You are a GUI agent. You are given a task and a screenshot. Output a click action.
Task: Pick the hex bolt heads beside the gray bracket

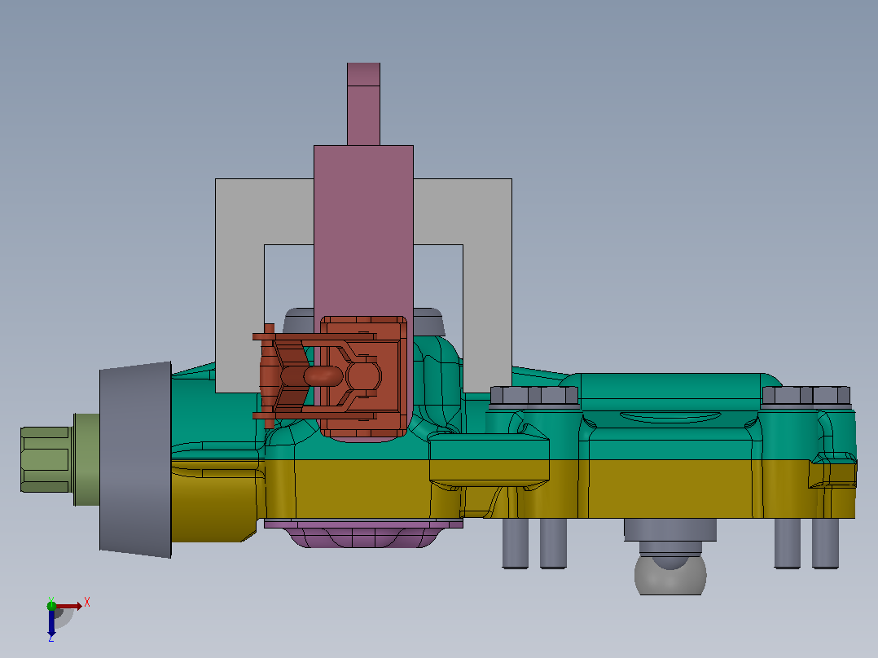[534, 395]
